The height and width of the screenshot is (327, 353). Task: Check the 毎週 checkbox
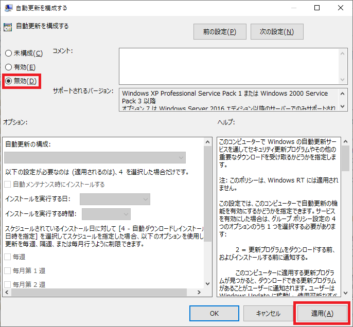7,257
